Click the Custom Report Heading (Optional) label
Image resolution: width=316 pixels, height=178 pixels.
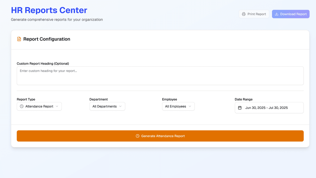(x=43, y=64)
